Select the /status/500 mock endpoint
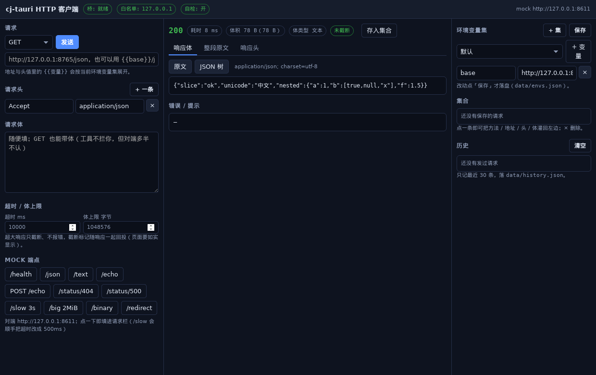The height and width of the screenshot is (375, 596). 124,291
